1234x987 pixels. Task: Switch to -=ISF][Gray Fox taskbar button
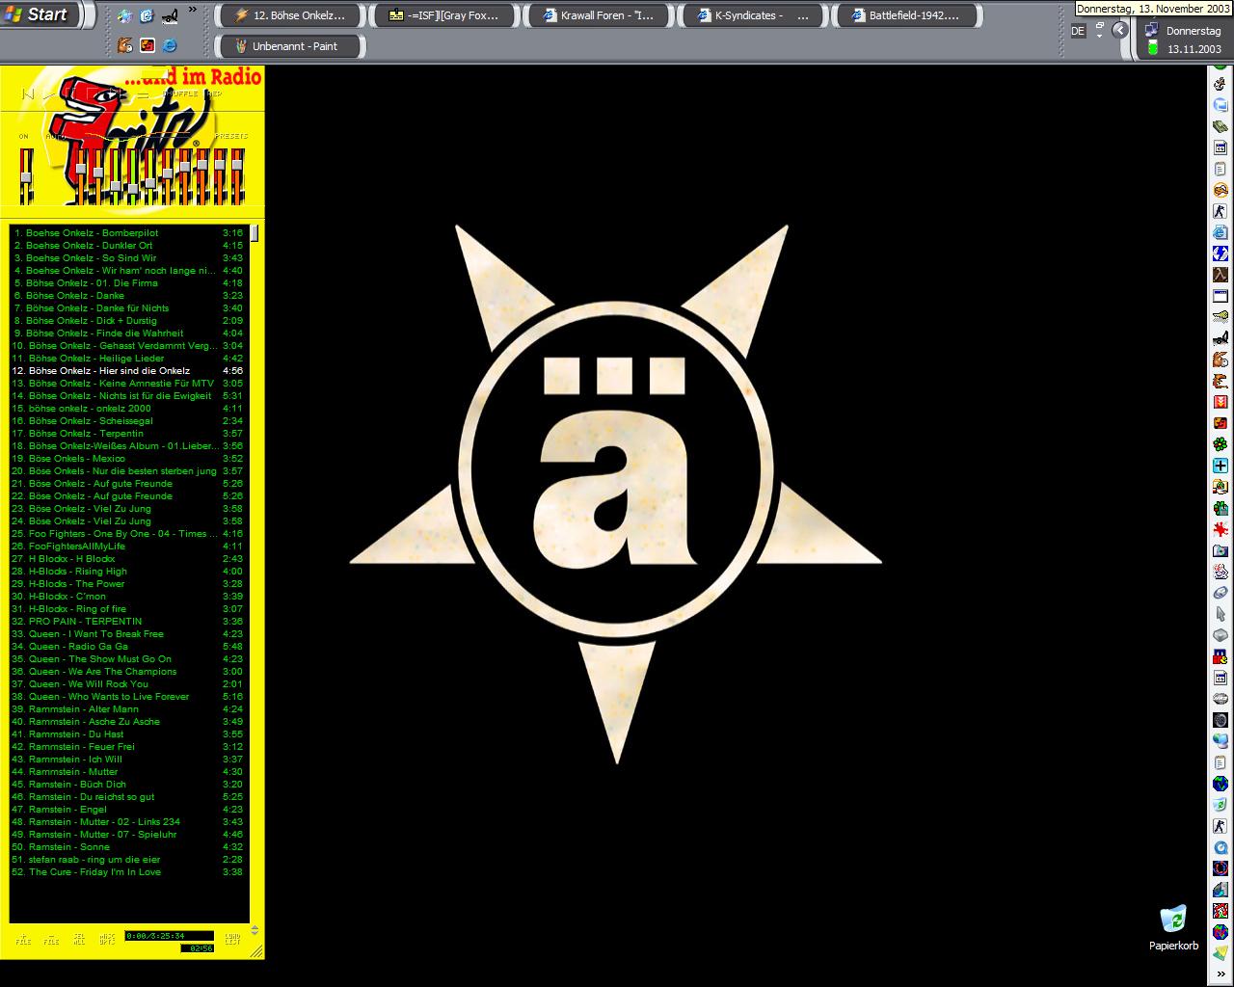(443, 15)
